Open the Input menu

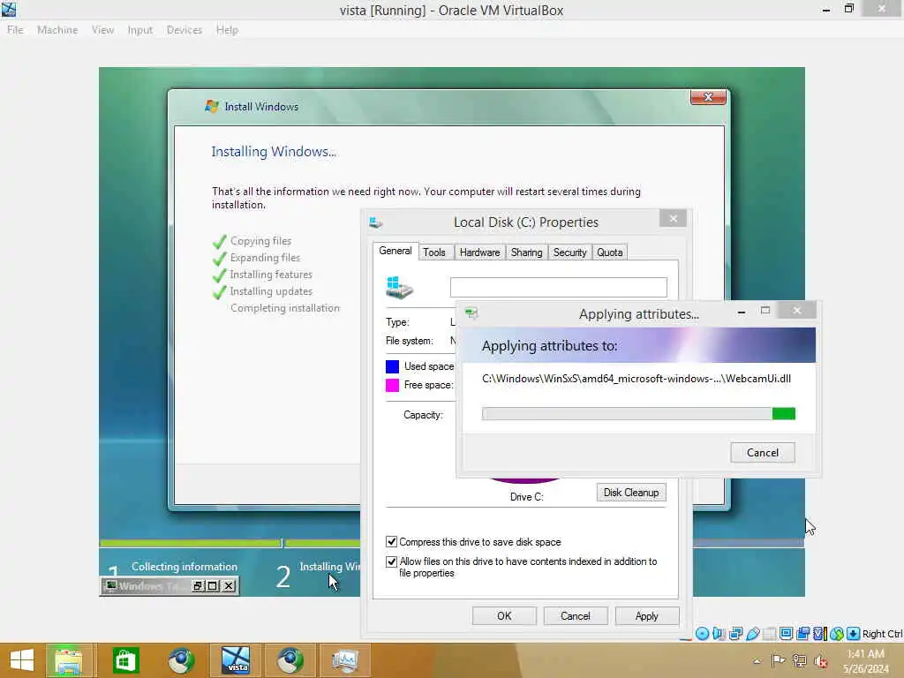[x=140, y=30]
